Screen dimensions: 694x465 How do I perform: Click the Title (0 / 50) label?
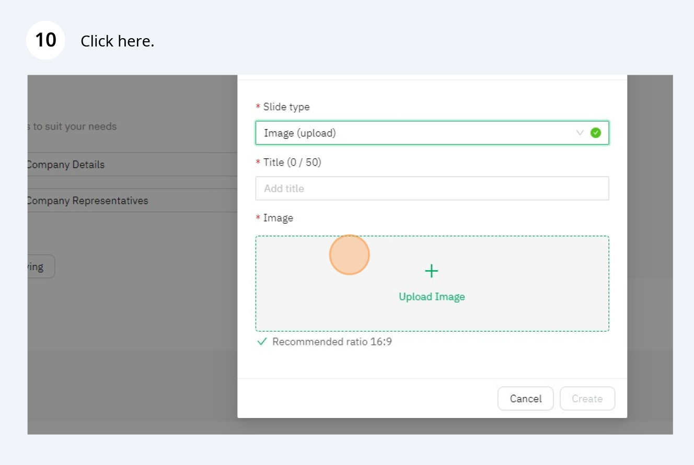[x=292, y=162]
